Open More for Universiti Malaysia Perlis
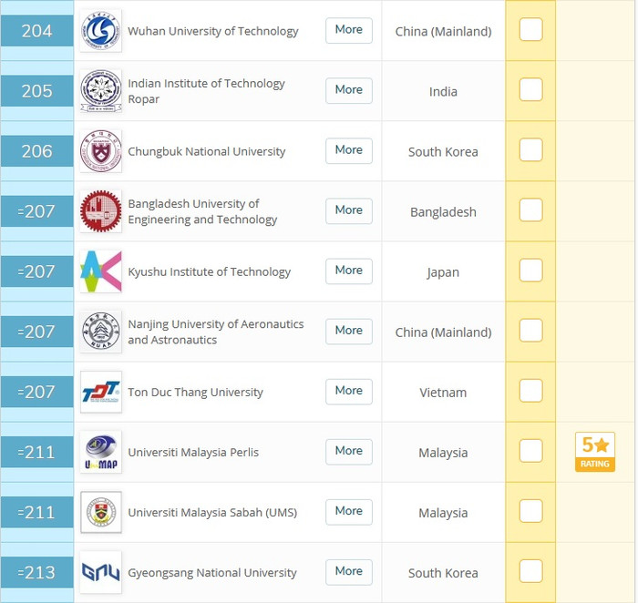 coord(348,451)
